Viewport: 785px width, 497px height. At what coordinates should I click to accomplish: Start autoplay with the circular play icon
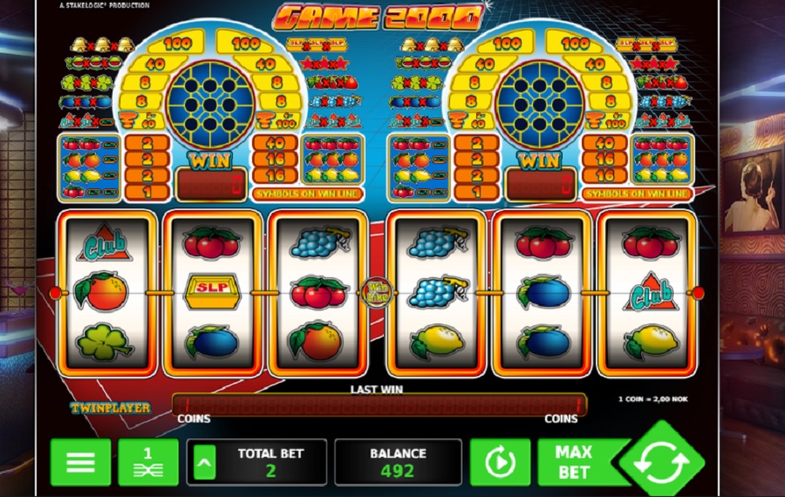coord(500,462)
